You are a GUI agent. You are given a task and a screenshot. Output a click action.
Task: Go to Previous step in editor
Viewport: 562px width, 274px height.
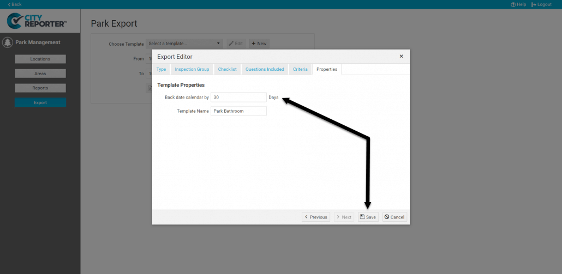tap(316, 217)
